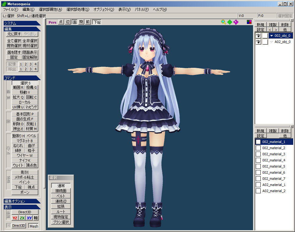Open the ファイル(F) menu
Screen dimensions: 295x232
coord(10,10)
